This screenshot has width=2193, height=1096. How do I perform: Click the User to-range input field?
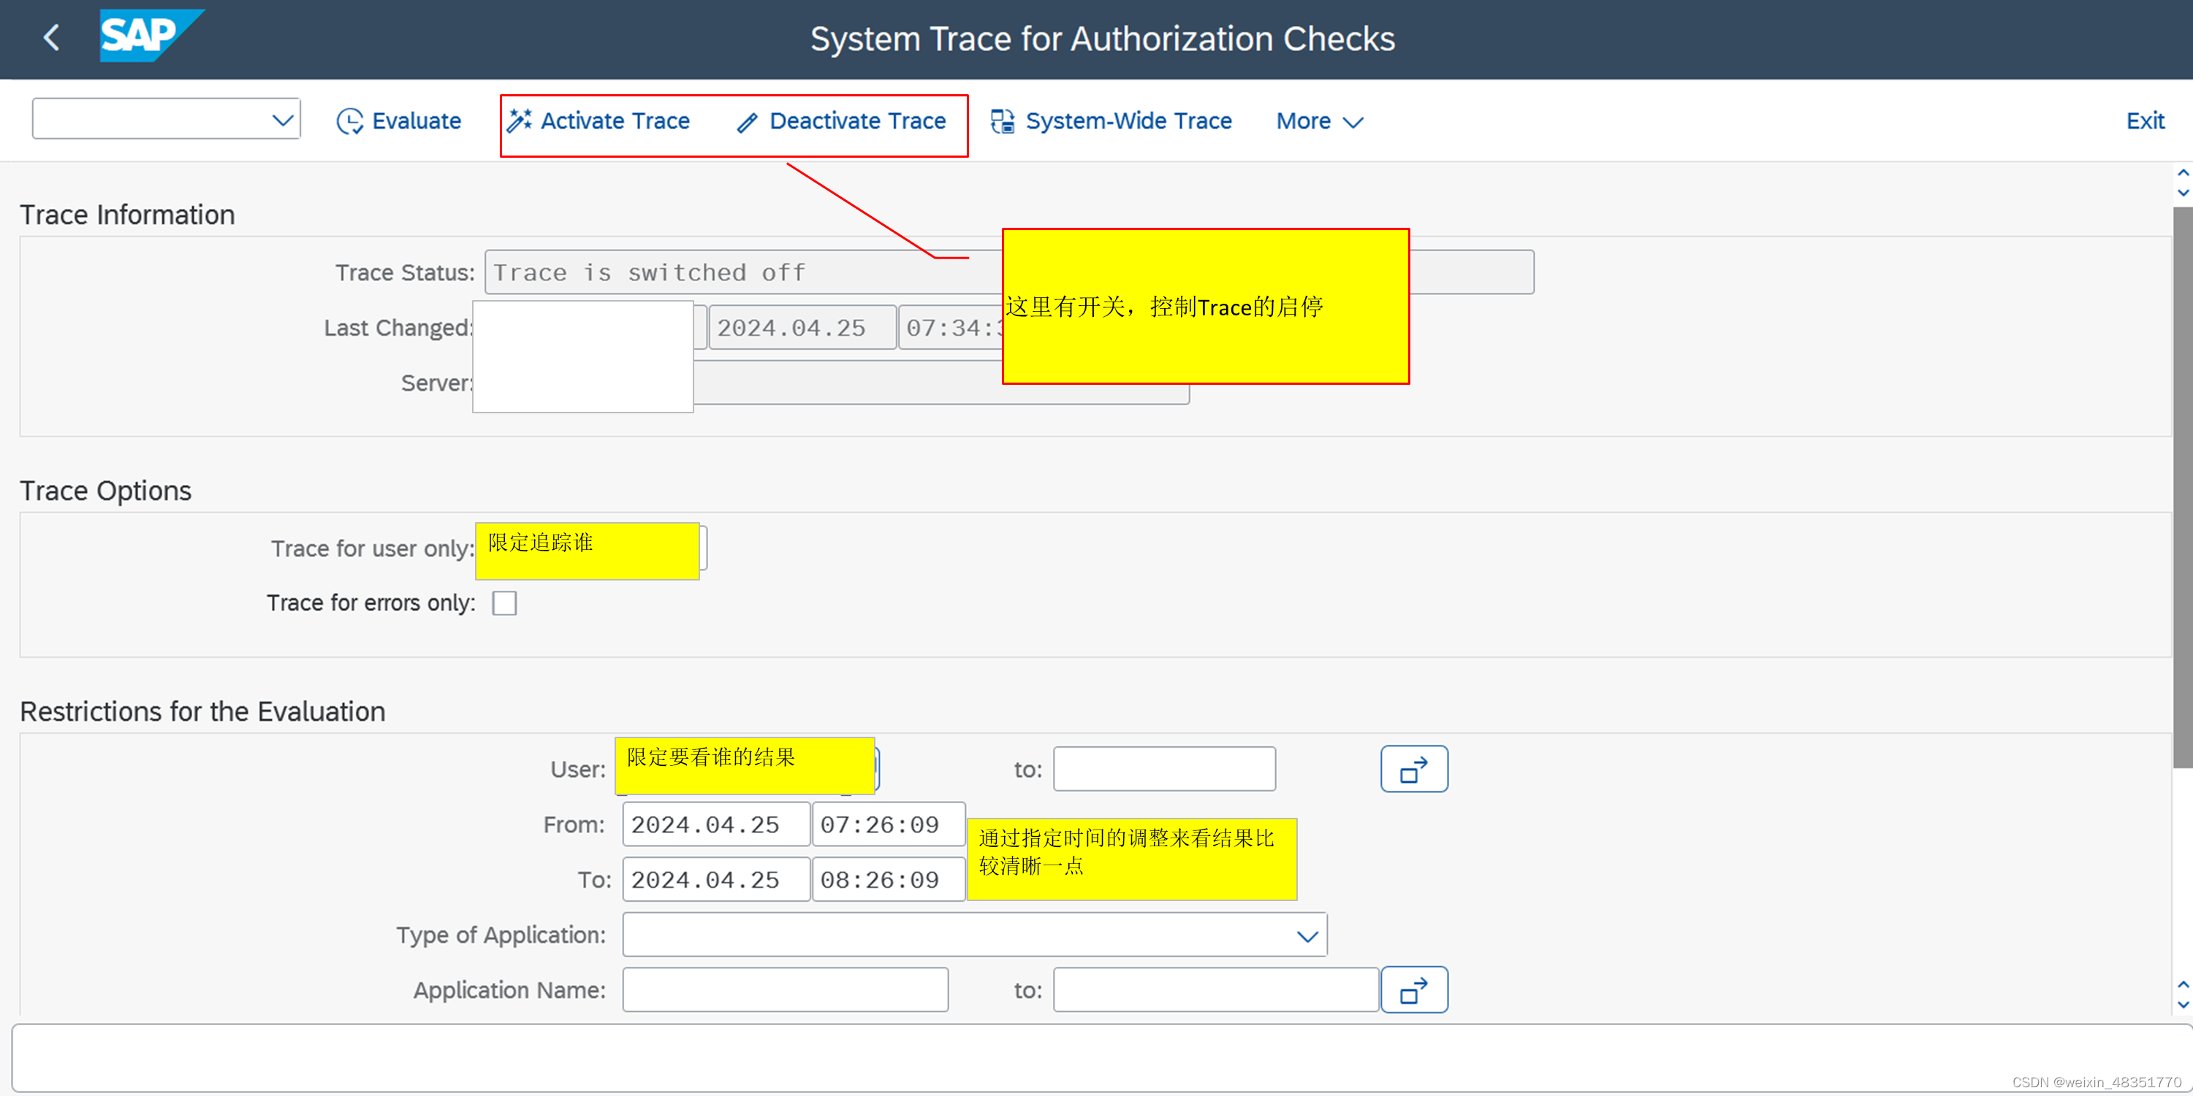(1163, 769)
